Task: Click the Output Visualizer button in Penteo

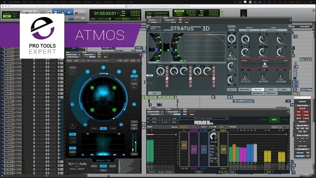Action: click(x=166, y=172)
